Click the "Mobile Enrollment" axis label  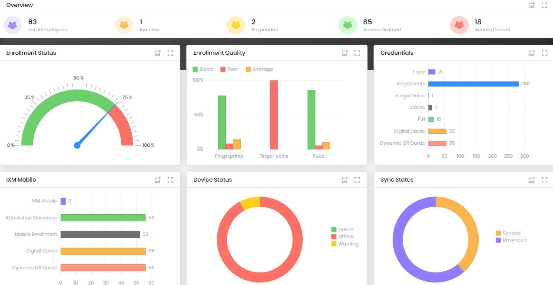pos(36,234)
